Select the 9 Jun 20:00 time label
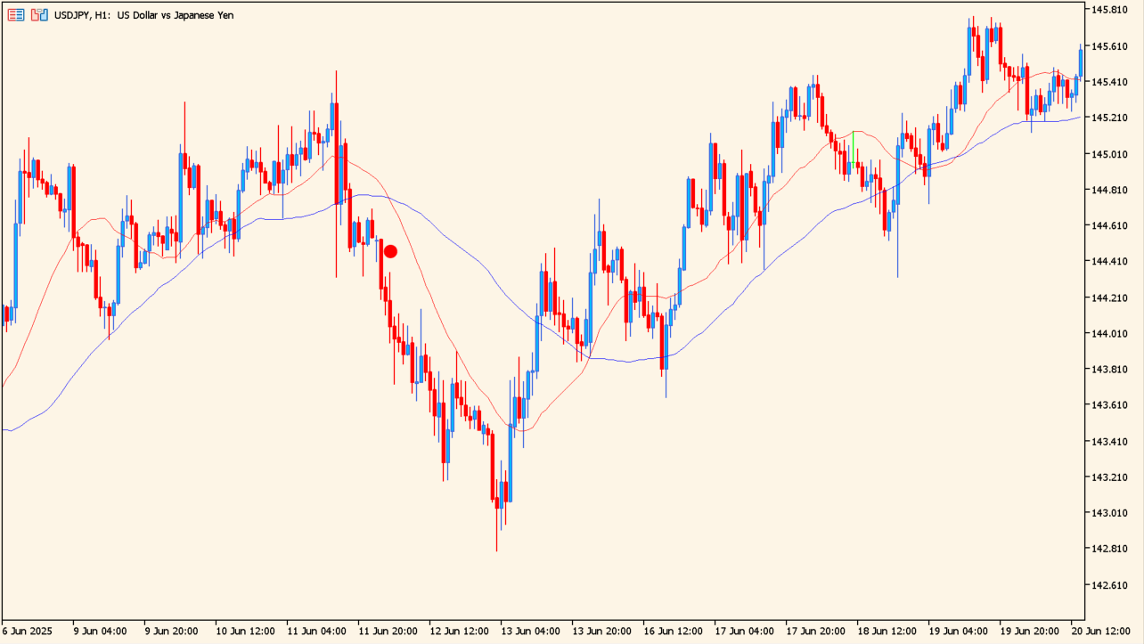Screen dimensions: 1144x644 [173, 631]
